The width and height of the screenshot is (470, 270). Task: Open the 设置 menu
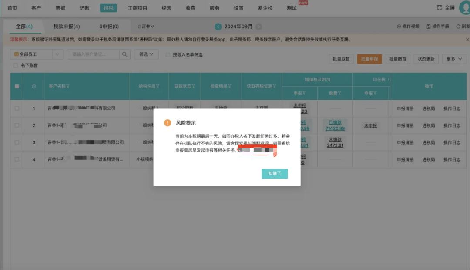click(x=238, y=8)
